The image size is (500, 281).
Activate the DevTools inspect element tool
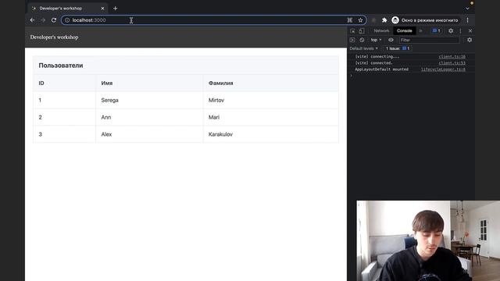tap(352, 31)
